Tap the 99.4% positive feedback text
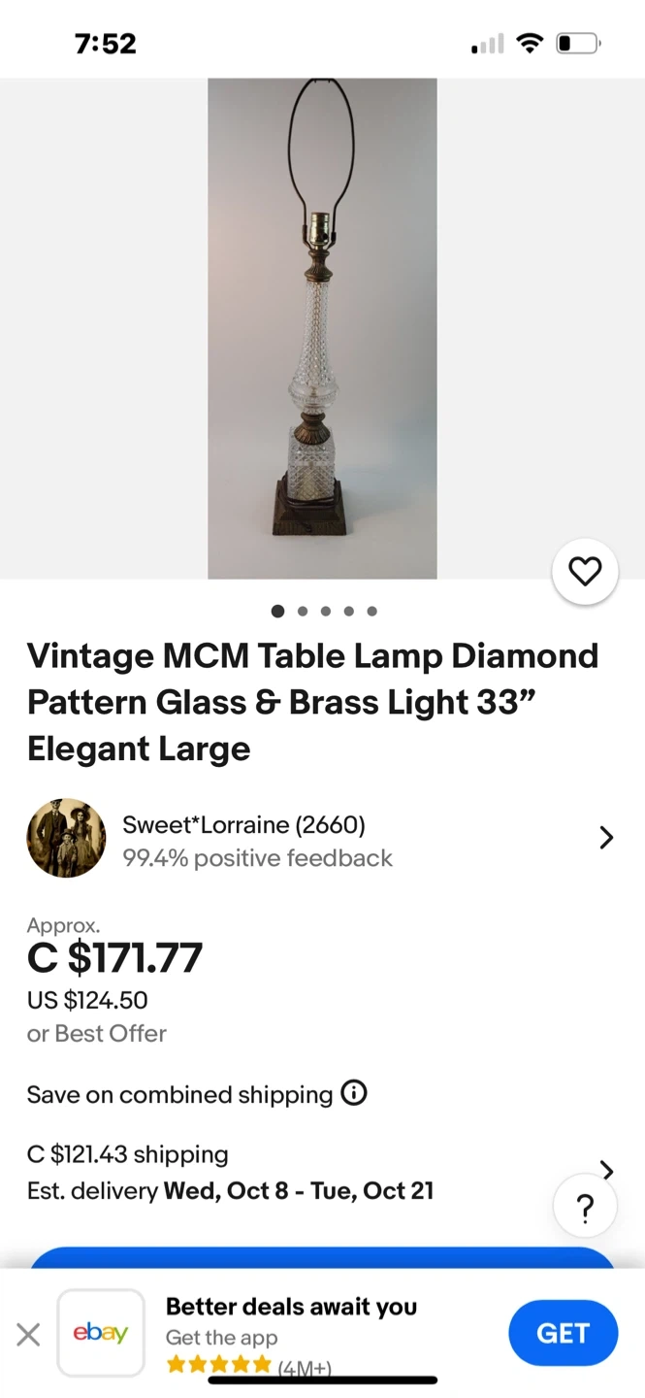The height and width of the screenshot is (1398, 645). click(257, 858)
